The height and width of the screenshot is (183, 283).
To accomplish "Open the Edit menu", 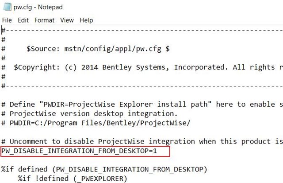I will [x=23, y=20].
